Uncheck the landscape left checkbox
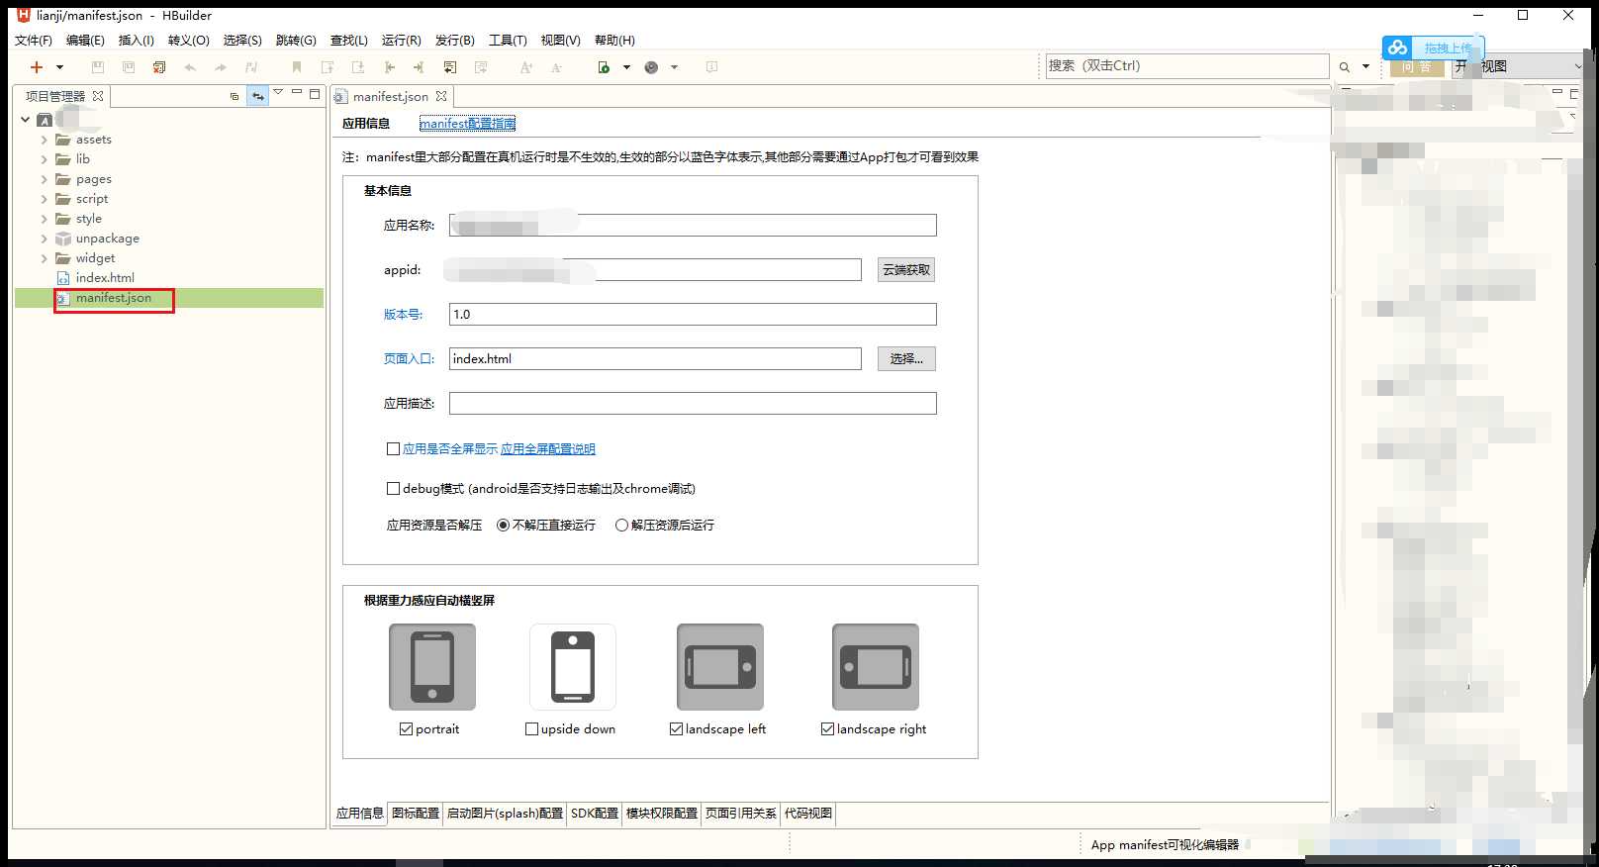This screenshot has width=1599, height=867. pyautogui.click(x=676, y=729)
